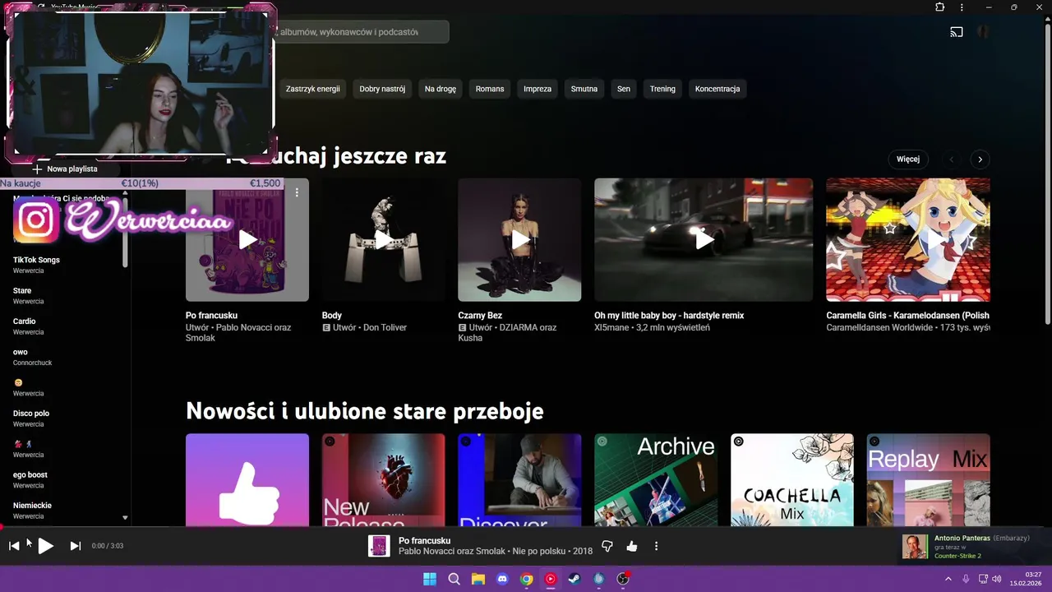Select the Zastrzyk energii mood chip
This screenshot has height=592, width=1052.
coord(313,89)
